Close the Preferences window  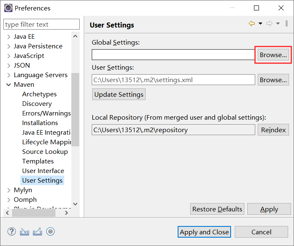281,8
